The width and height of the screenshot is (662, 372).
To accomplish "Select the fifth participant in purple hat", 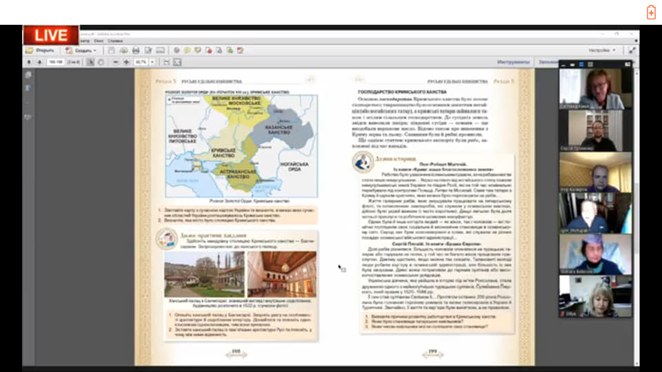I will tap(595, 254).
